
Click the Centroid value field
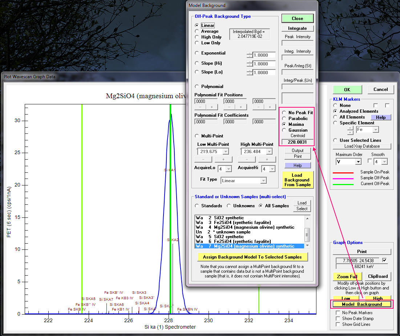pyautogui.click(x=297, y=142)
